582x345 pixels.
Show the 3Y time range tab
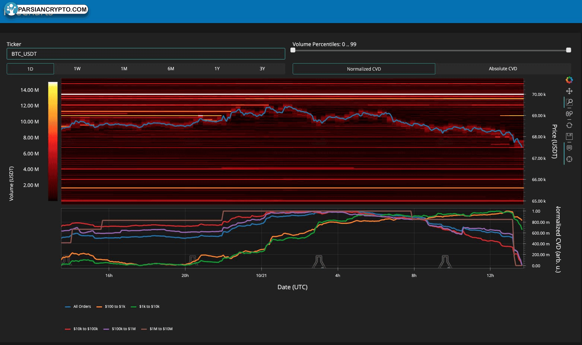click(x=263, y=69)
